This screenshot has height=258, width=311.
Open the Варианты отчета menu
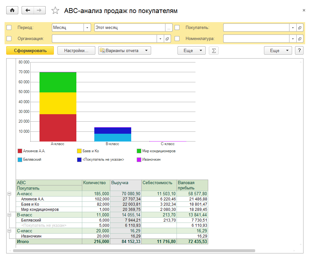125,51
